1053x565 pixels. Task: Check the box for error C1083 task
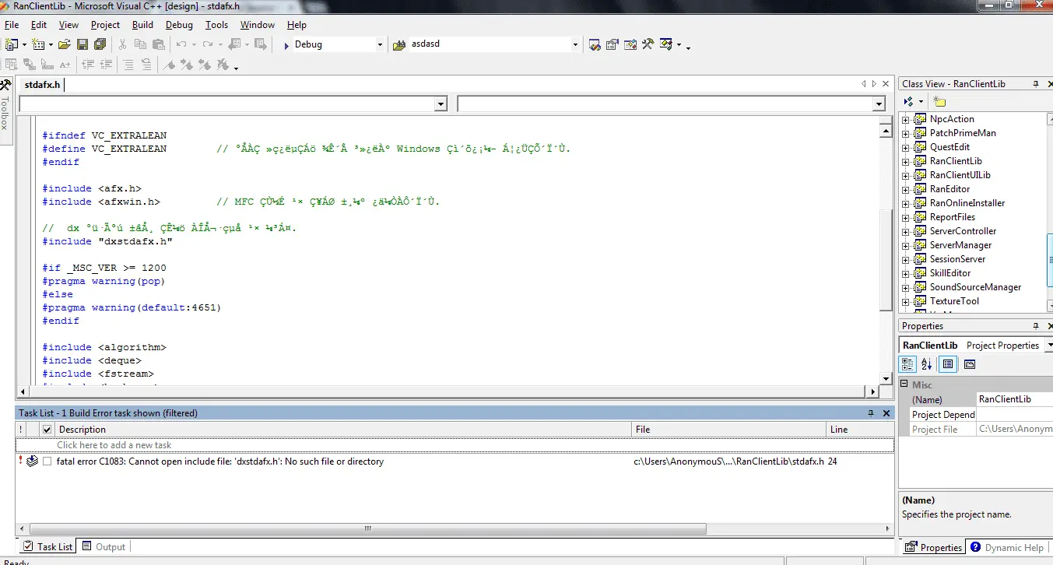click(x=47, y=461)
